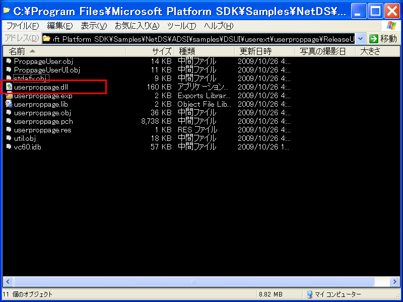Click the My Computer status bar icon

[x=309, y=294]
